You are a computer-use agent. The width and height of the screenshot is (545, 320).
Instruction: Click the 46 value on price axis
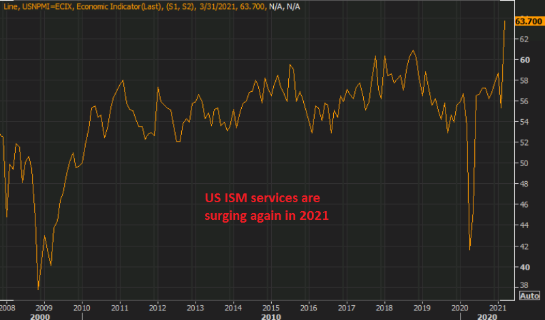coord(524,205)
